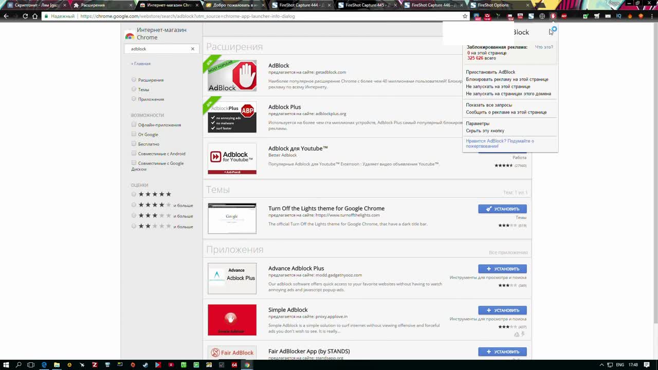This screenshot has height=370, width=658.
Task: Open the Windows Start menu
Action: tap(6, 365)
